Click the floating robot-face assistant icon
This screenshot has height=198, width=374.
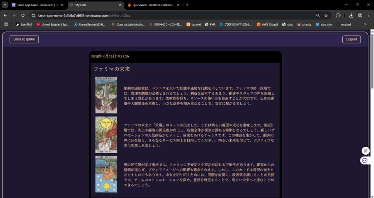365,160
